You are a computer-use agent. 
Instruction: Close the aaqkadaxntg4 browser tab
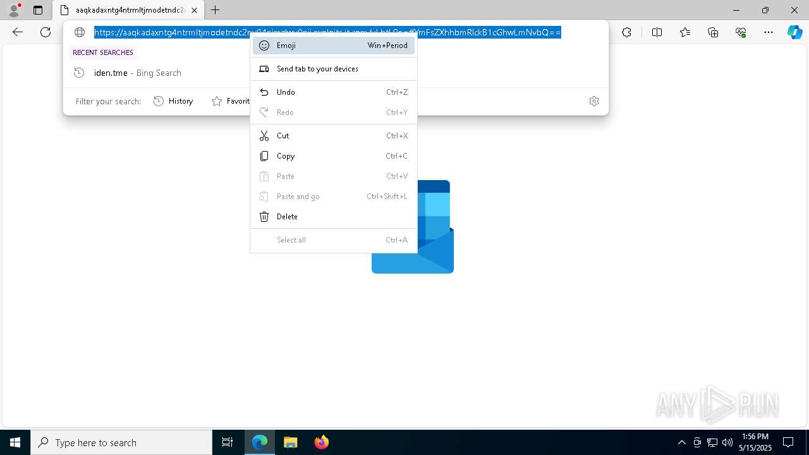[x=194, y=10]
